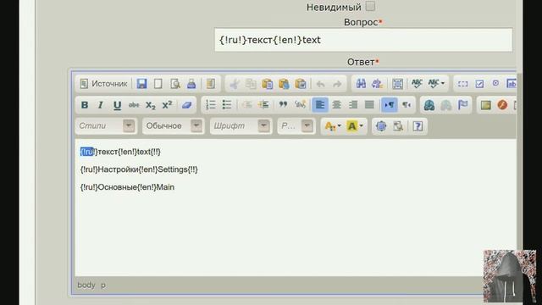Insert a numbered list
This screenshot has width=542, height=305.
coord(211,105)
